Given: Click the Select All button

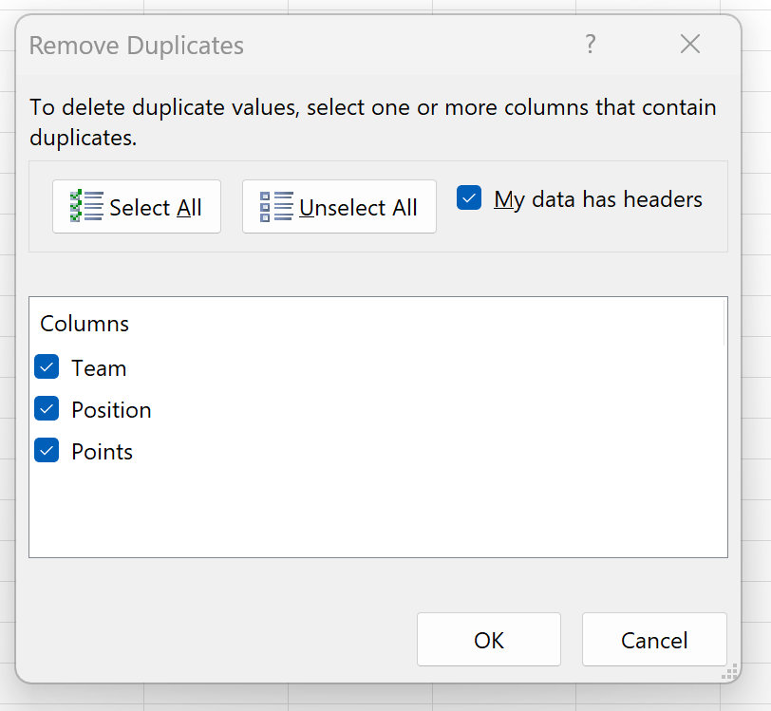Looking at the screenshot, I should tap(137, 207).
